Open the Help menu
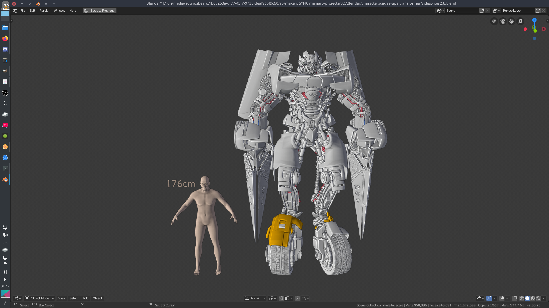 (x=73, y=11)
